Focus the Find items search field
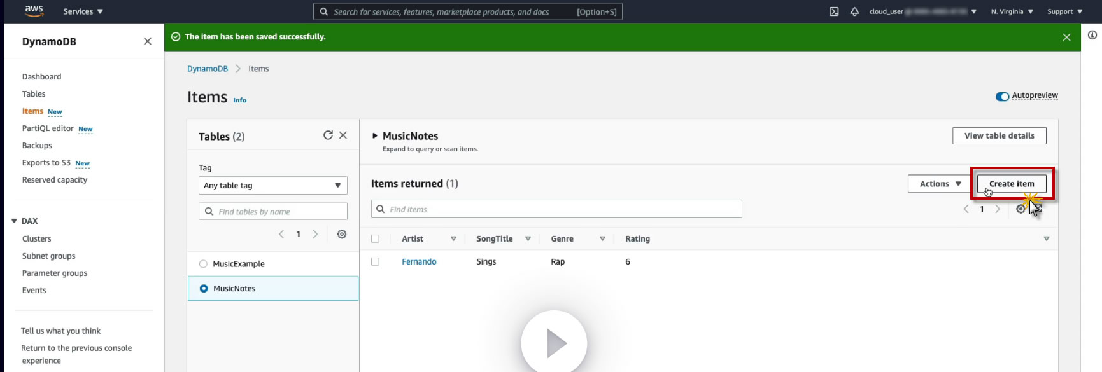This screenshot has height=372, width=1102. pyautogui.click(x=556, y=209)
